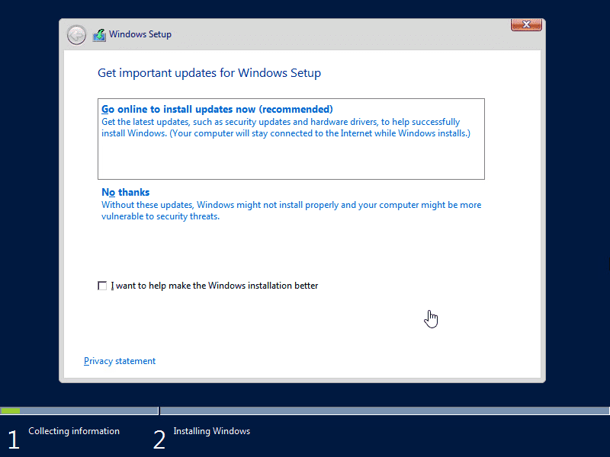The image size is (610, 457).
Task: Click the Windows Setup title bar icon
Action: pos(99,34)
